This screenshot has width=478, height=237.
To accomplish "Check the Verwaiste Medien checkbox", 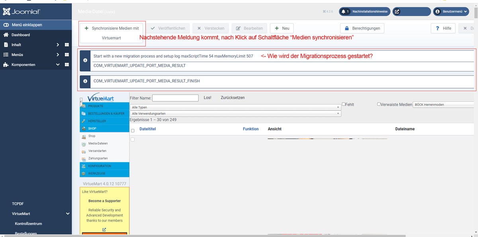I will tap(379, 104).
